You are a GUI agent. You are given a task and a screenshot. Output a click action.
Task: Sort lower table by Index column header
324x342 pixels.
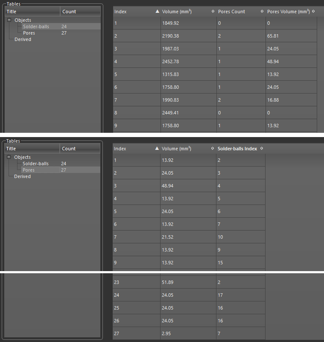click(136, 149)
